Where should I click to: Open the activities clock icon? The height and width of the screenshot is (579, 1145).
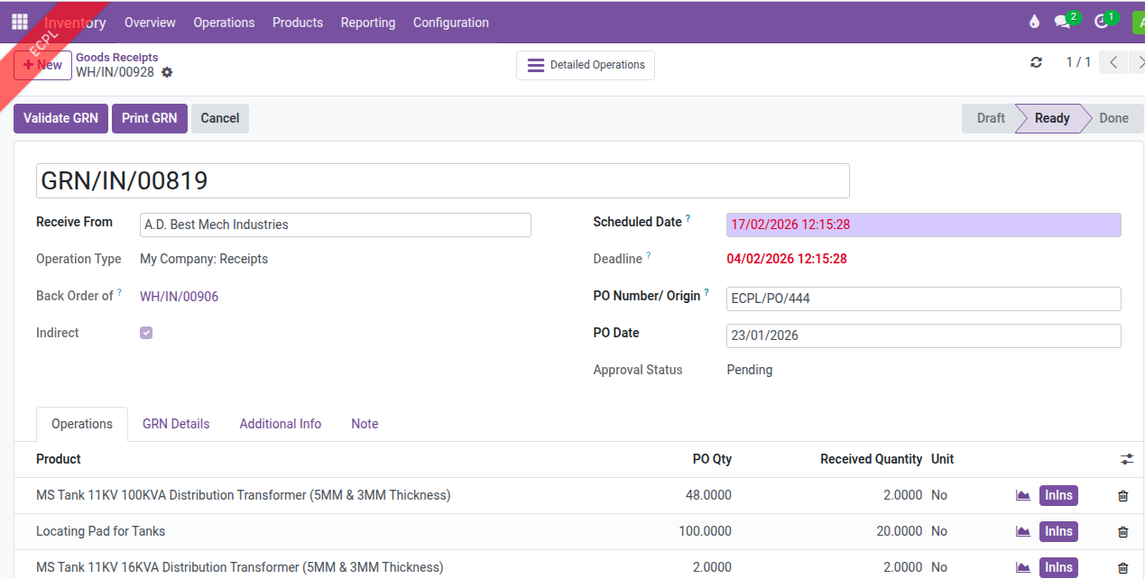pyautogui.click(x=1101, y=22)
